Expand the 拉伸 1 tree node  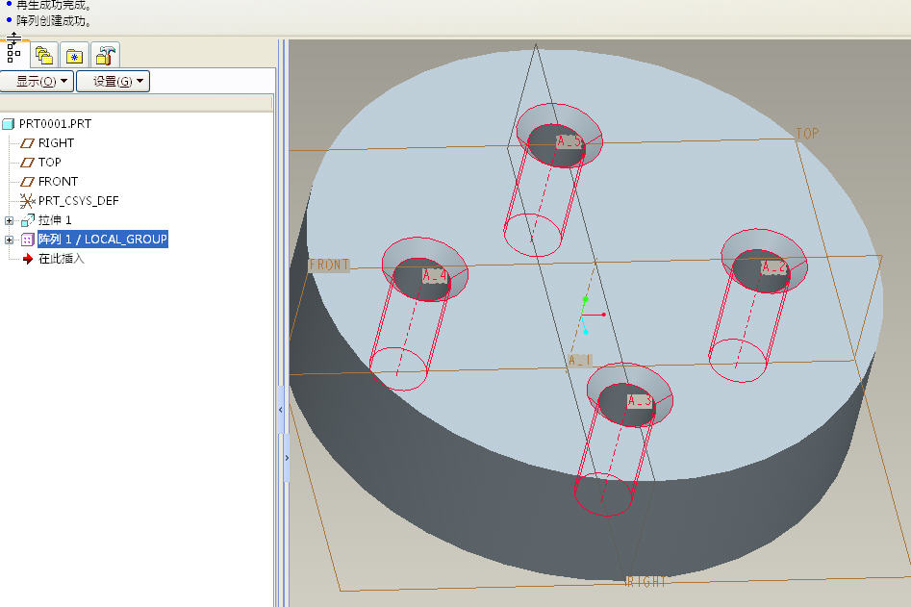pyautogui.click(x=9, y=220)
